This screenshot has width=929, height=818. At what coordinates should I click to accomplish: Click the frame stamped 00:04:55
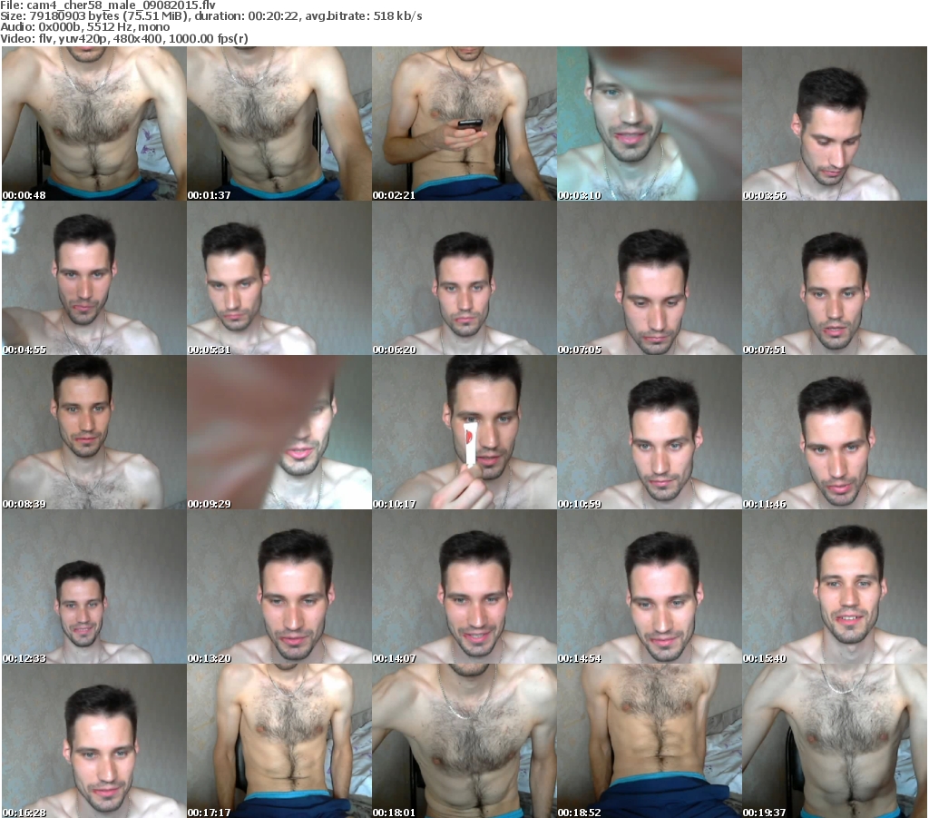coord(94,278)
